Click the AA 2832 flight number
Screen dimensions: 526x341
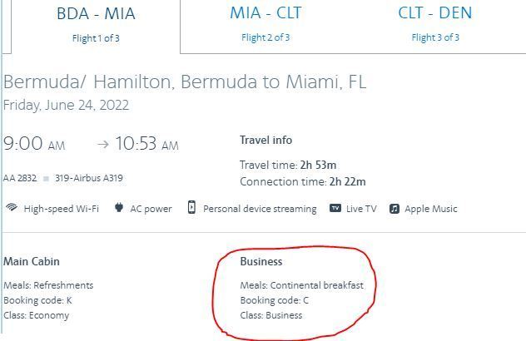coord(20,178)
